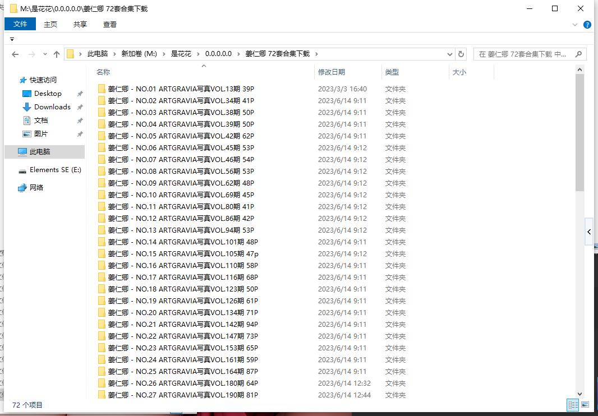Switch to large thumbnails view icon
The width and height of the screenshot is (598, 416).
tap(585, 405)
